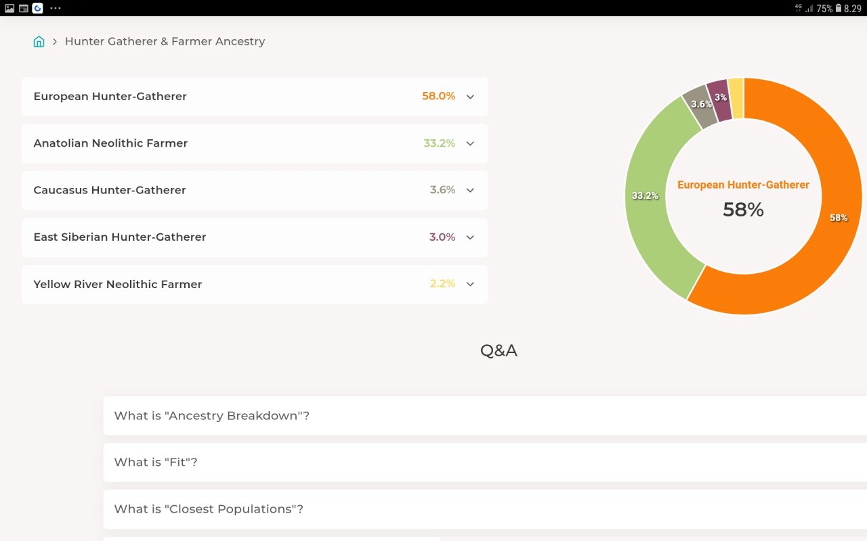The image size is (867, 541).
Task: Expand Yellow River Neolithic Farmer chevron
Action: (470, 284)
